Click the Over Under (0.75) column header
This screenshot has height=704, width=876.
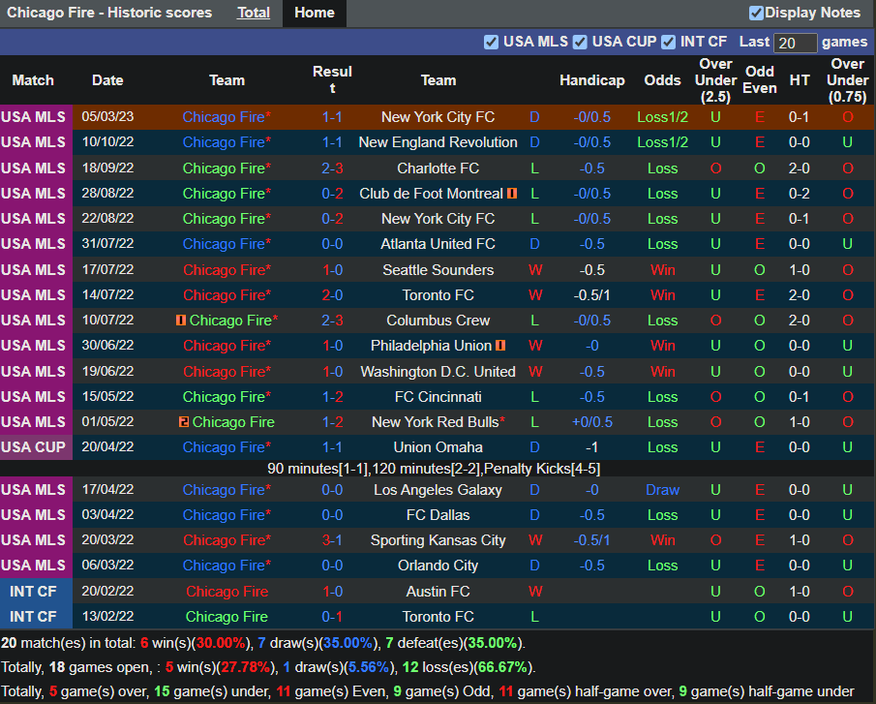coord(848,80)
